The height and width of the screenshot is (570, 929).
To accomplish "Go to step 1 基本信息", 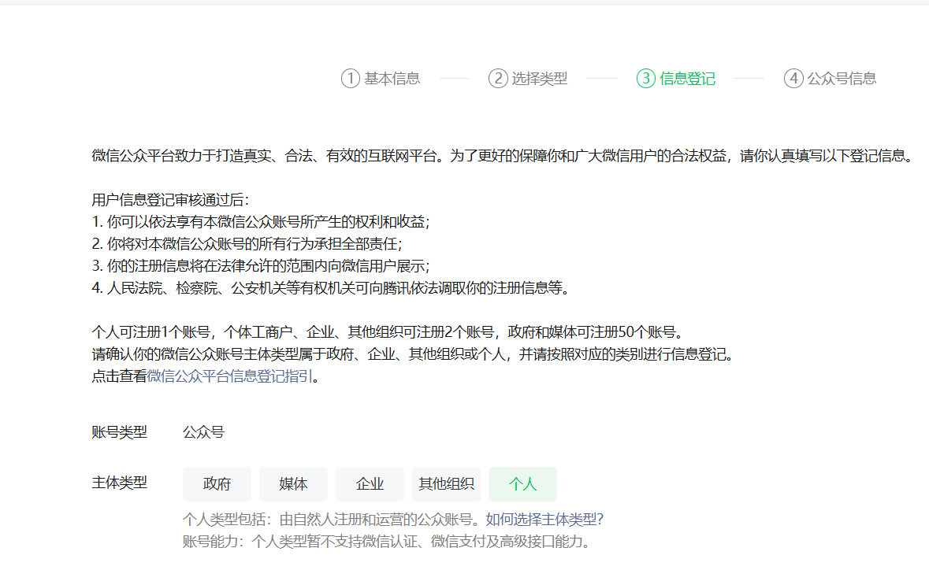I will 381,78.
